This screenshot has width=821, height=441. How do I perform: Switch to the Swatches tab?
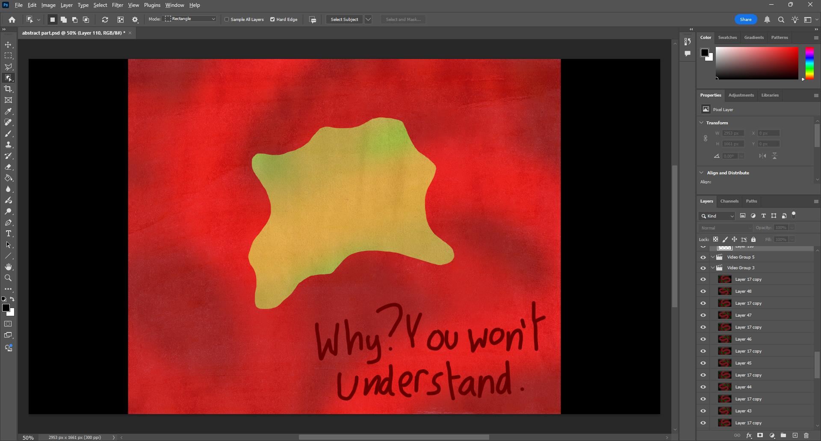(727, 38)
